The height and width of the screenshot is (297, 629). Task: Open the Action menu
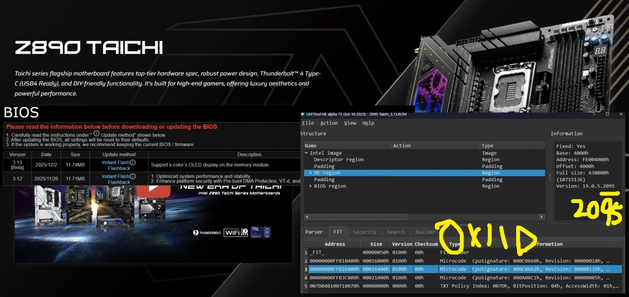(x=329, y=123)
